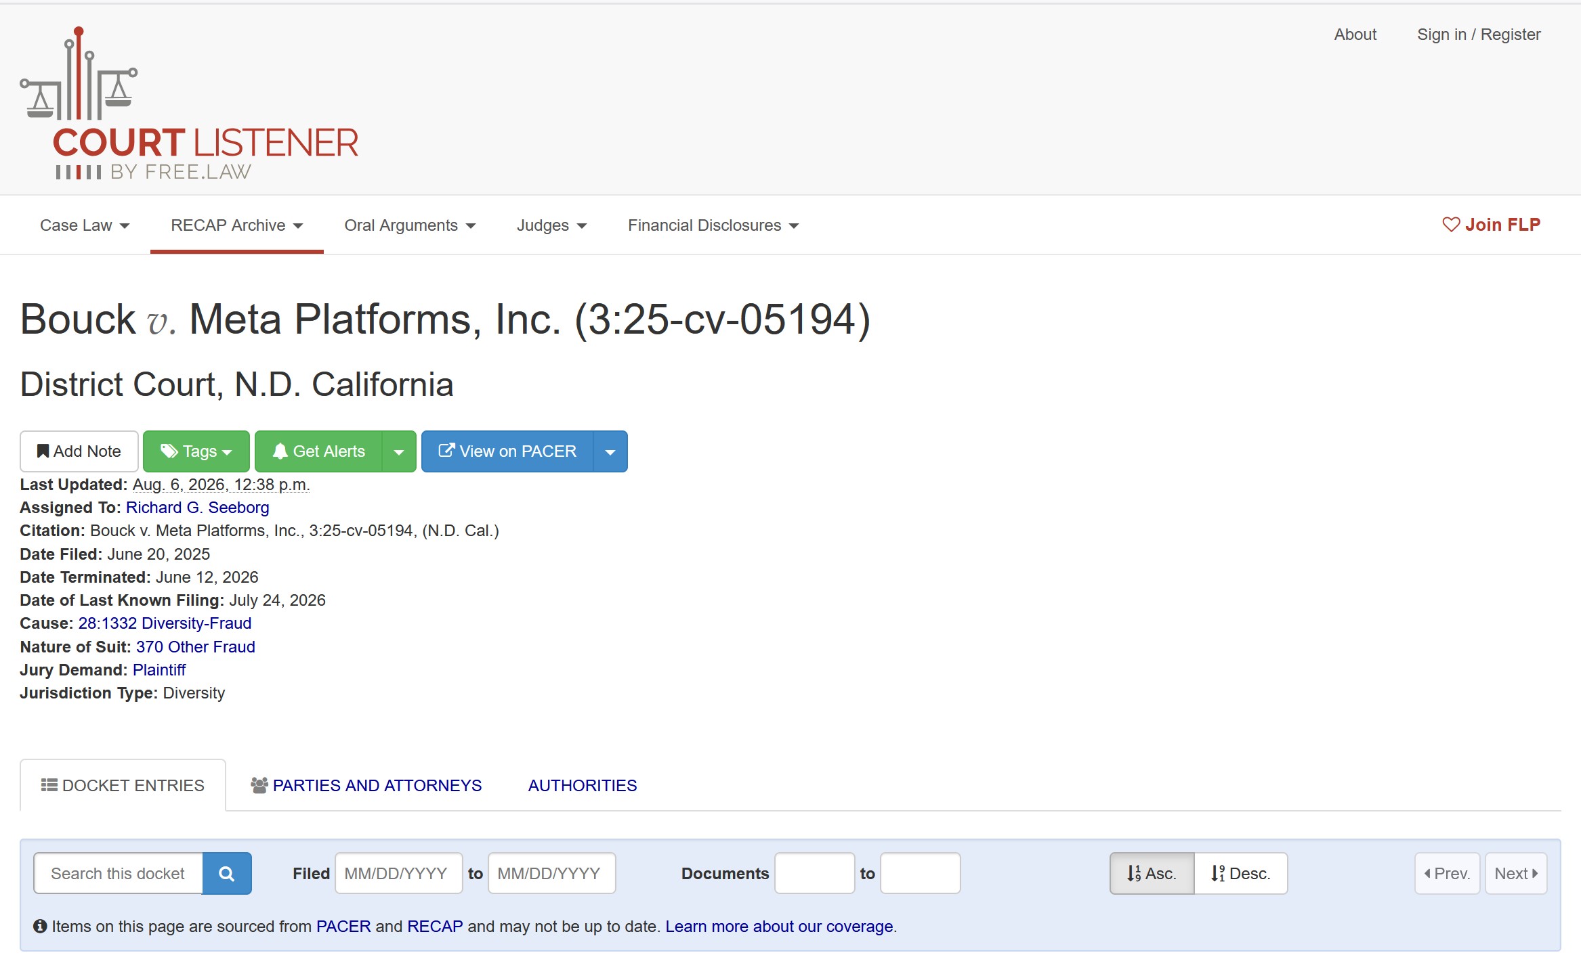The image size is (1581, 957).
Task: Click the Bouck v. Meta Platforms case title
Action: point(445,319)
